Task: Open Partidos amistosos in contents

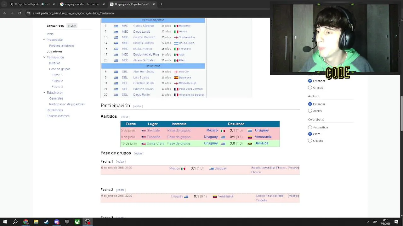Action: [62, 46]
